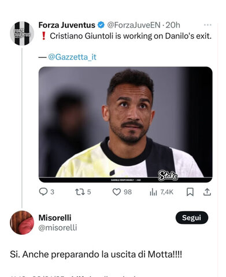Follow Misorelli with the Segui button
226x277 pixels.
point(192,218)
